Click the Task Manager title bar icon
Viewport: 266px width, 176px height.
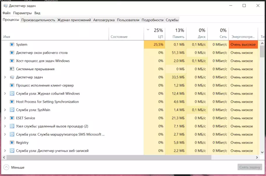click(6, 6)
